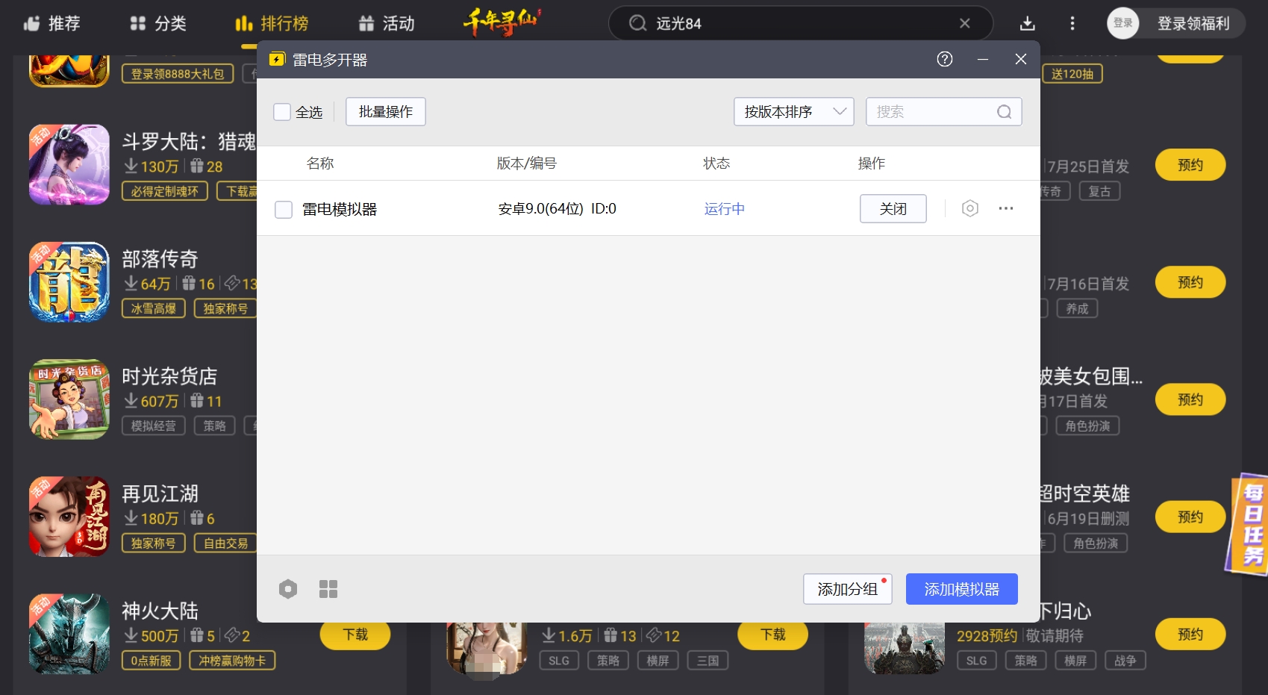Click the 送120抽 tag

tap(1072, 74)
